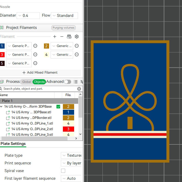Image resolution: width=182 pixels, height=182 pixels.
Task: Select 14 US Army DPBorder.stl part
Action: [x=31, y=118]
